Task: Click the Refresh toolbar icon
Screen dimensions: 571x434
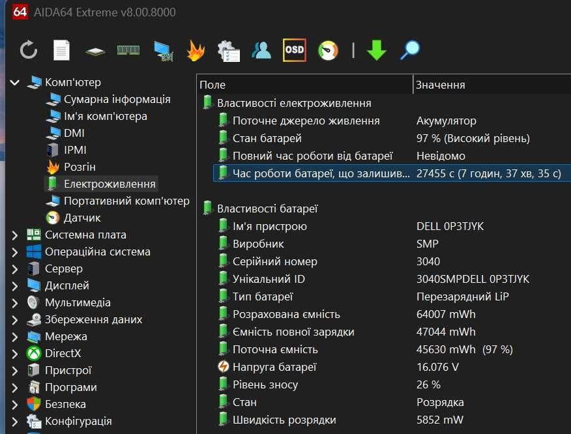Action: tap(29, 50)
